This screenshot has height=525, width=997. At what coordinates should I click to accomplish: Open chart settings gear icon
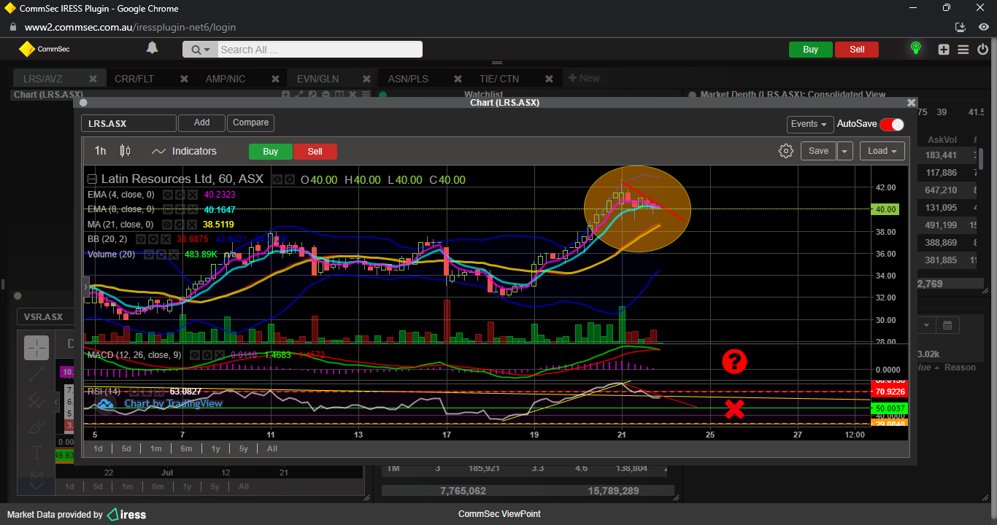786,151
